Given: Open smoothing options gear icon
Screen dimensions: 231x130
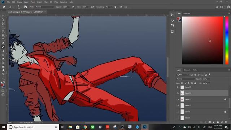Looking at the screenshot, I should click(x=115, y=7).
